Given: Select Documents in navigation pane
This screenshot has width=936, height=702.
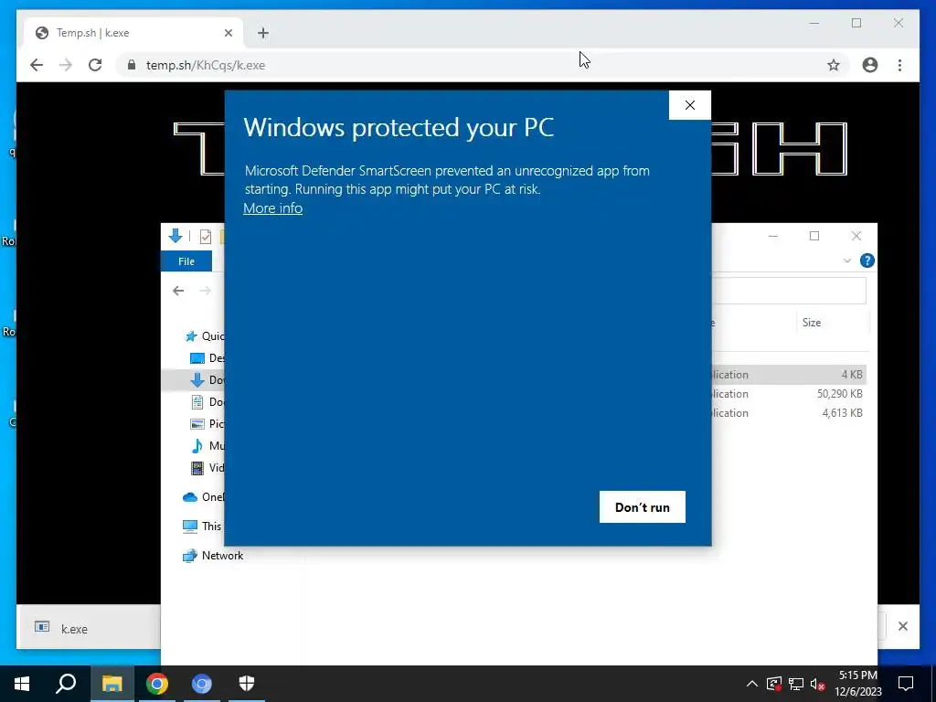Looking at the screenshot, I should tap(207, 402).
